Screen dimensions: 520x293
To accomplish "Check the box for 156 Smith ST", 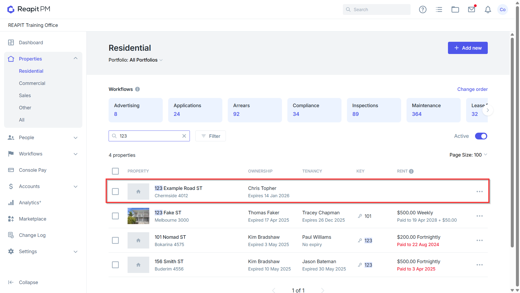I will pyautogui.click(x=115, y=265).
